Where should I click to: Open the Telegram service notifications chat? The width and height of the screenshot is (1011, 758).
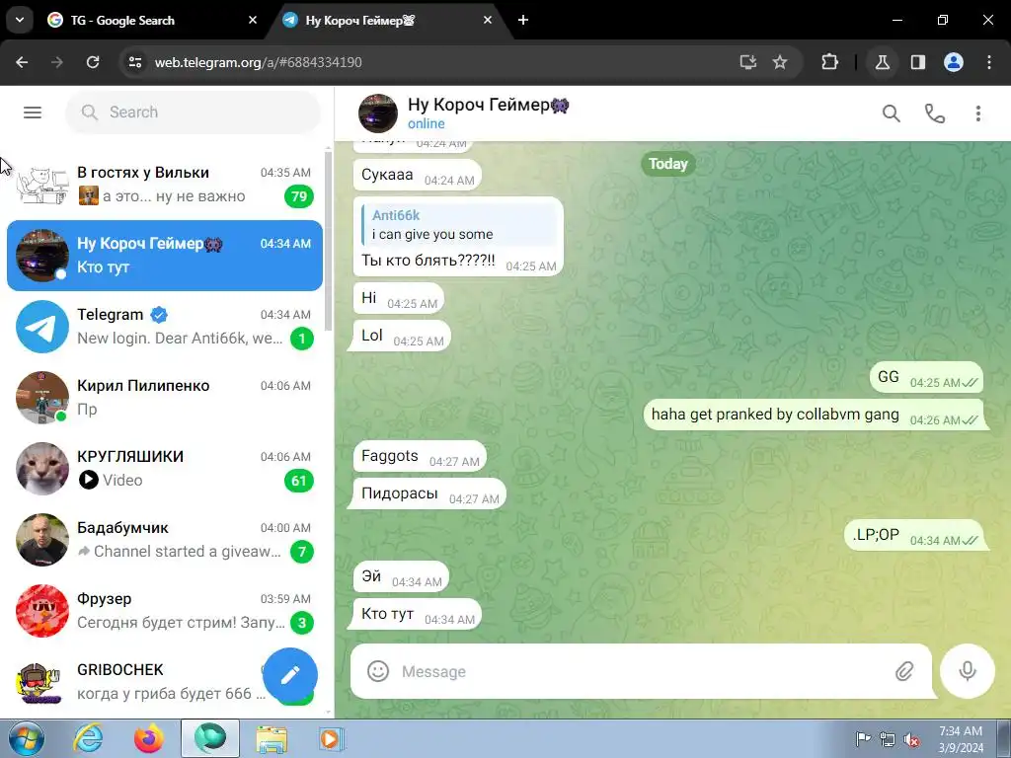coord(165,327)
